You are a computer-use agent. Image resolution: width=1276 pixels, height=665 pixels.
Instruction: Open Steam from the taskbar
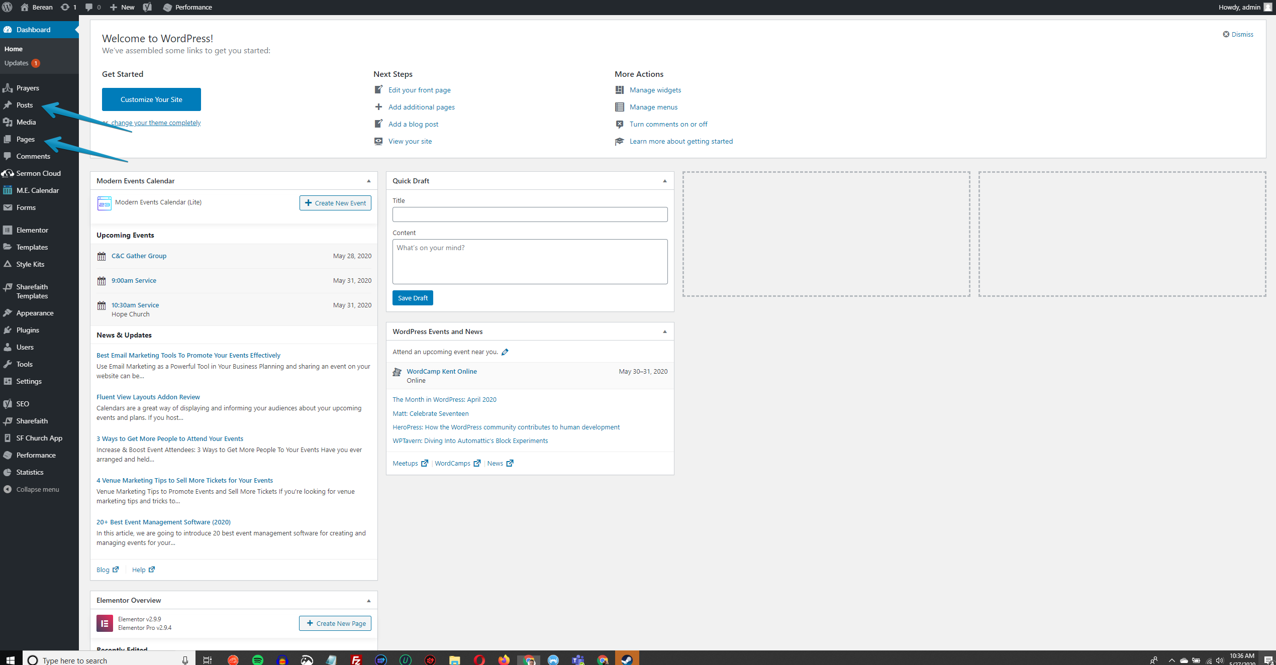(x=627, y=659)
